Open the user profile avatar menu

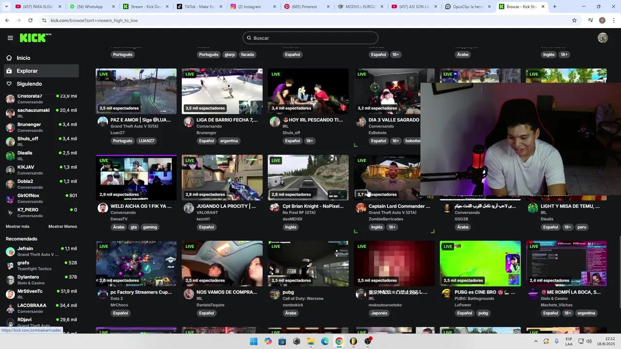click(x=603, y=38)
